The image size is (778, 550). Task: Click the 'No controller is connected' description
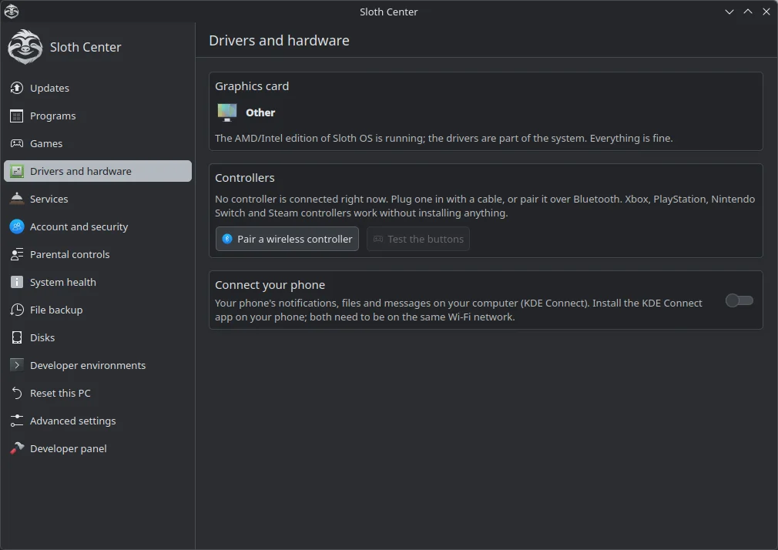click(x=485, y=206)
